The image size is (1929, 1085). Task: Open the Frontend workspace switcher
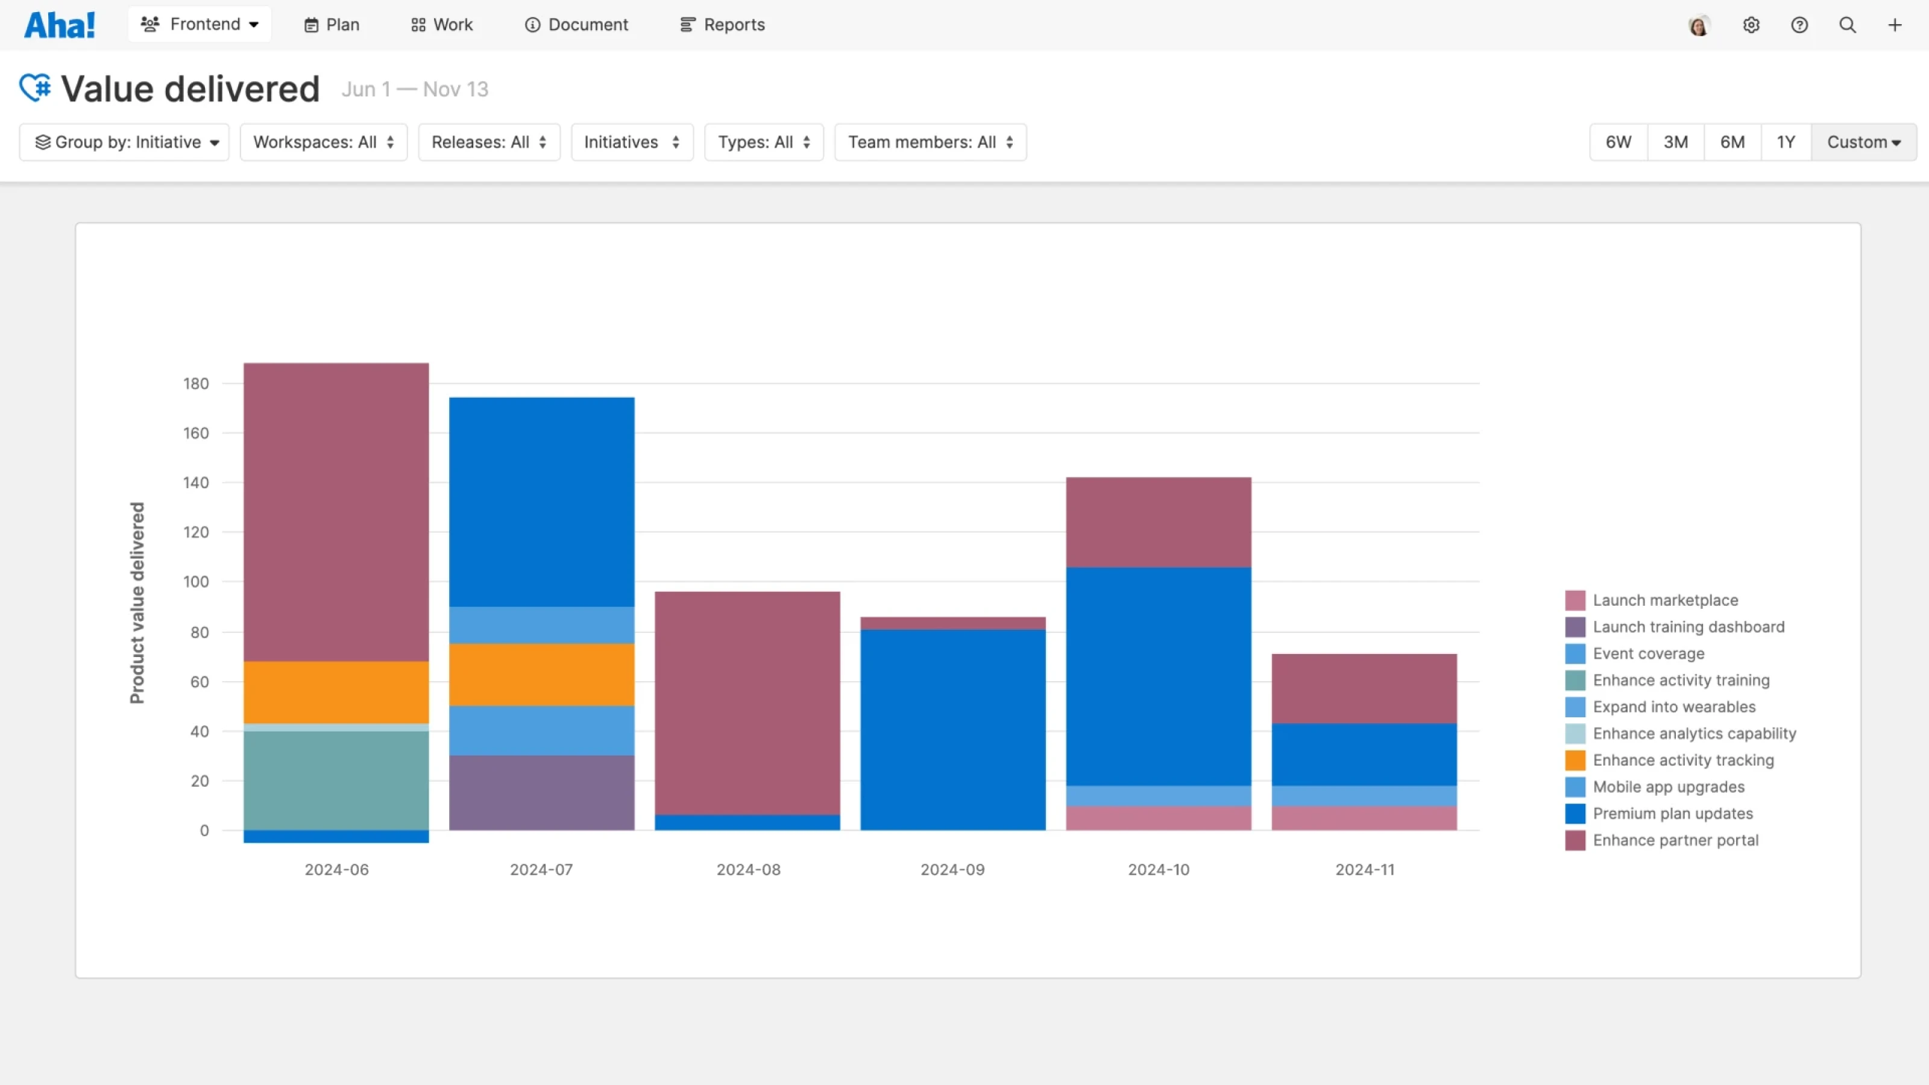[x=199, y=25]
